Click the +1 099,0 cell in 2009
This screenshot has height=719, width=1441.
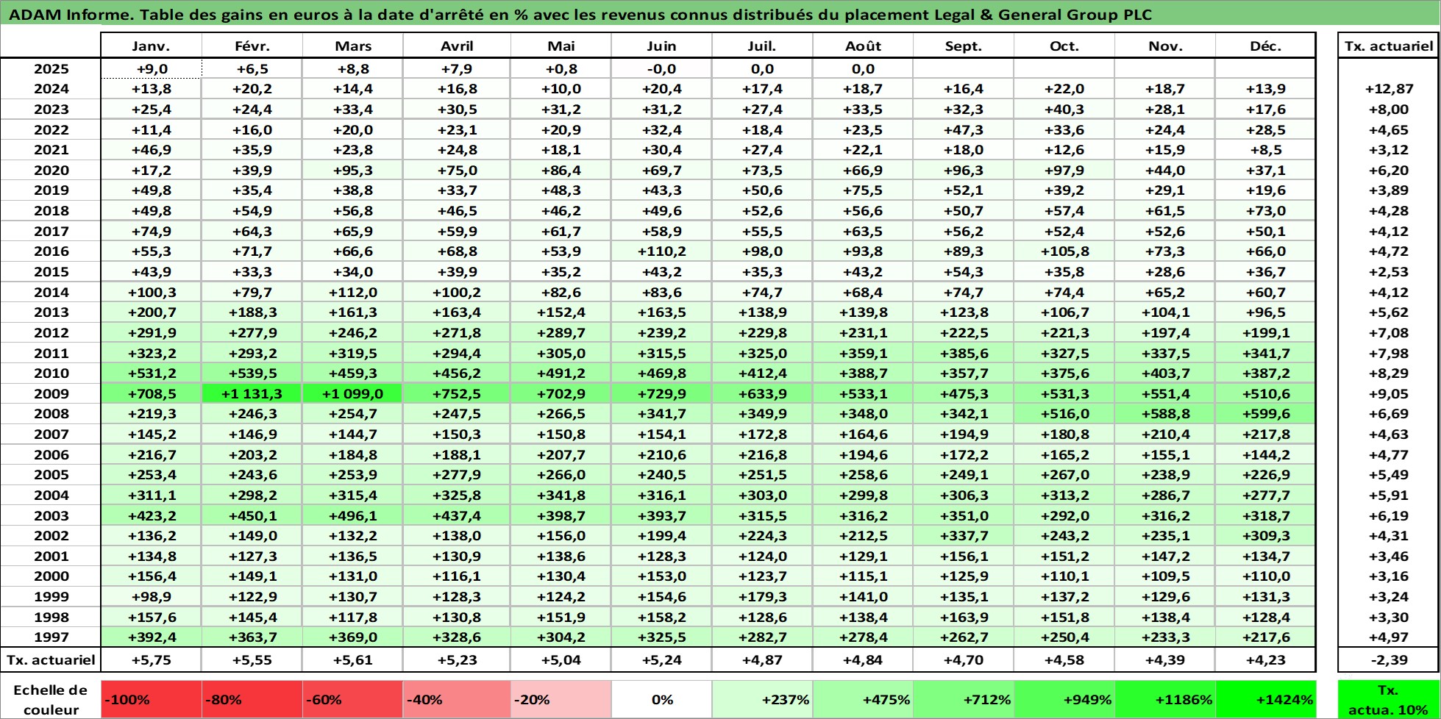353,393
